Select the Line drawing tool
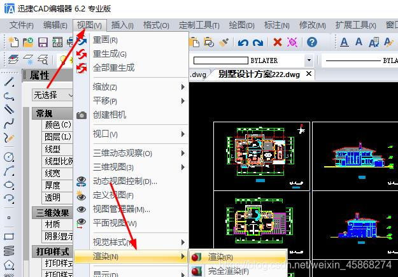This screenshot has height=277, width=398. click(x=9, y=82)
